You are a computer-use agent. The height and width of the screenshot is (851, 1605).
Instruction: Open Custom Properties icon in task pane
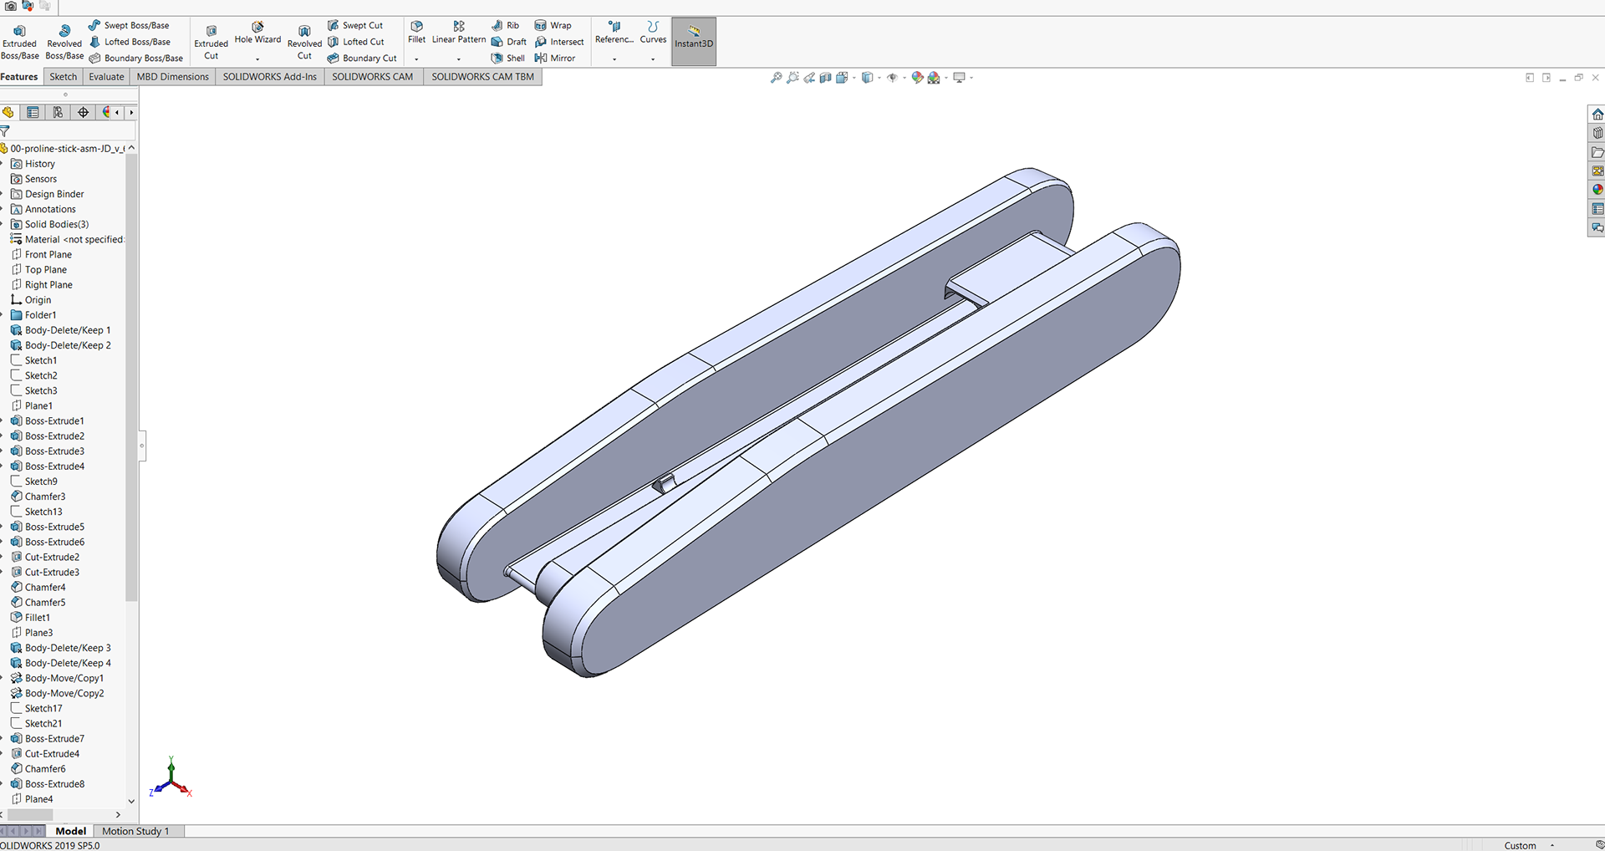pyautogui.click(x=1597, y=209)
